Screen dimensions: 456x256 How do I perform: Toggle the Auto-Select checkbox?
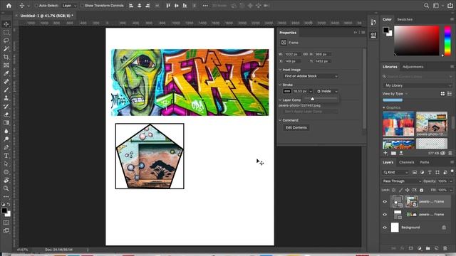tap(36, 6)
